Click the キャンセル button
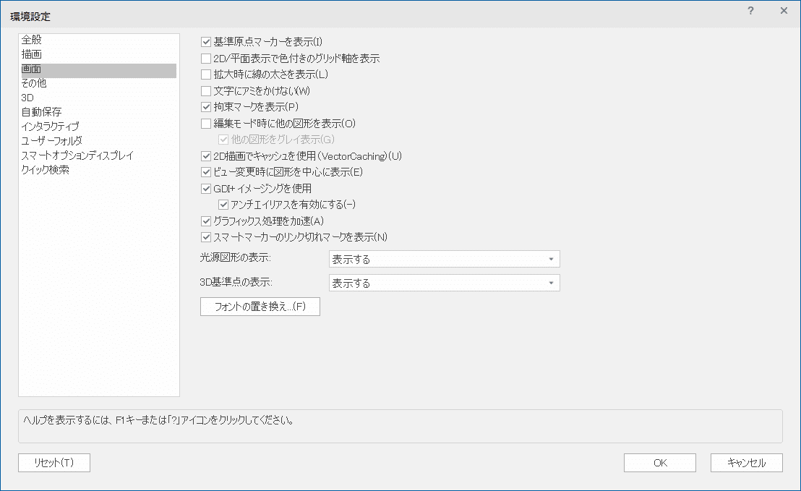Image resolution: width=801 pixels, height=491 pixels. click(x=746, y=463)
